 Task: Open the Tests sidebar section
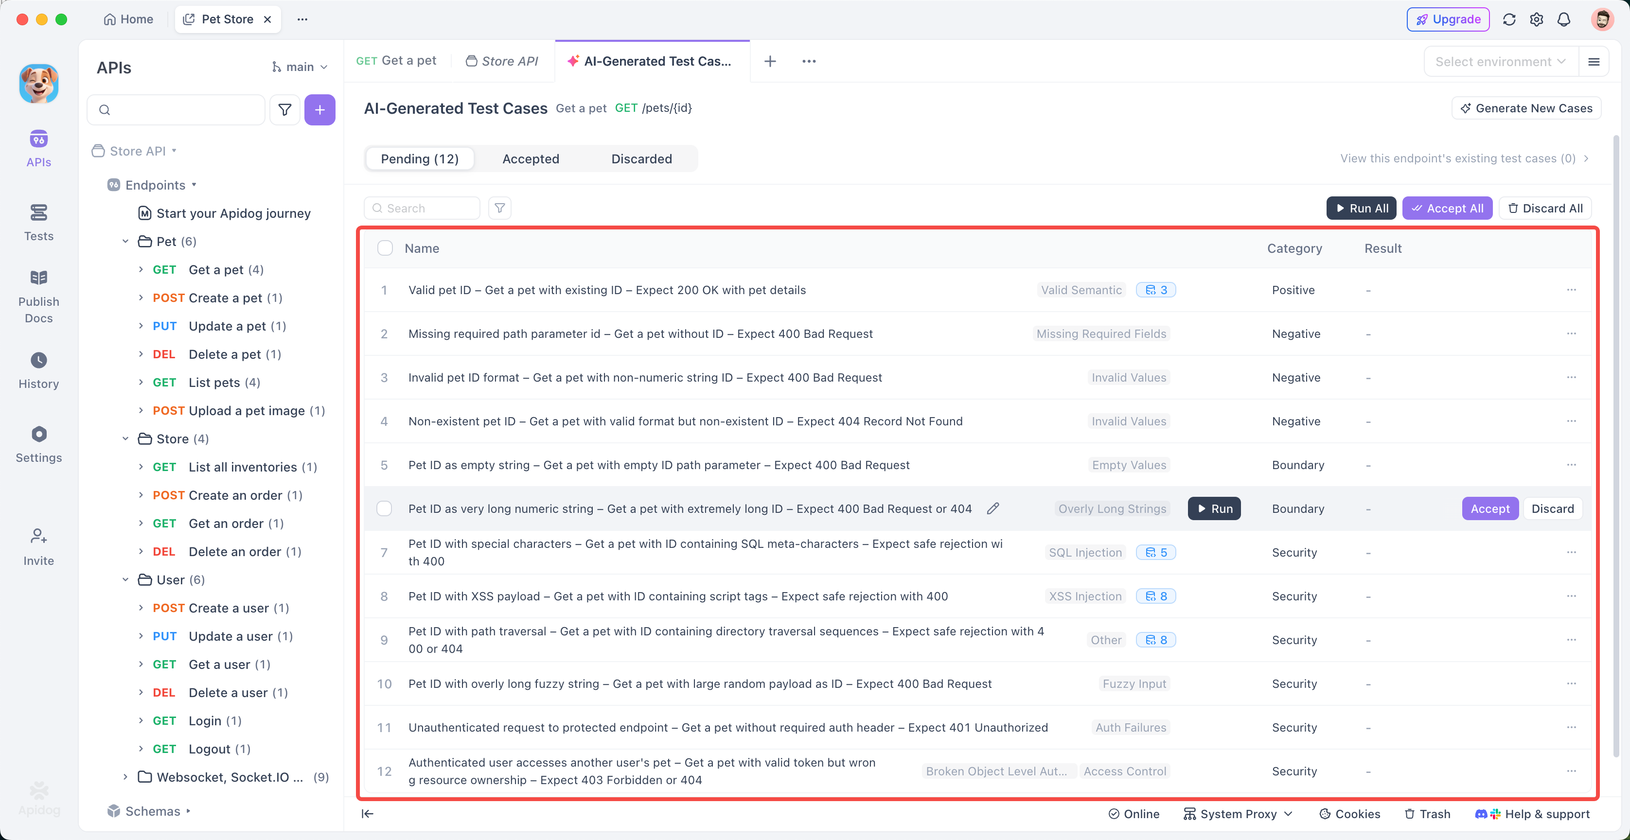(38, 222)
